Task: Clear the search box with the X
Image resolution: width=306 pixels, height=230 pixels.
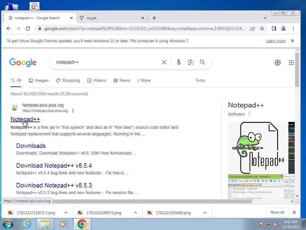Action: point(164,62)
